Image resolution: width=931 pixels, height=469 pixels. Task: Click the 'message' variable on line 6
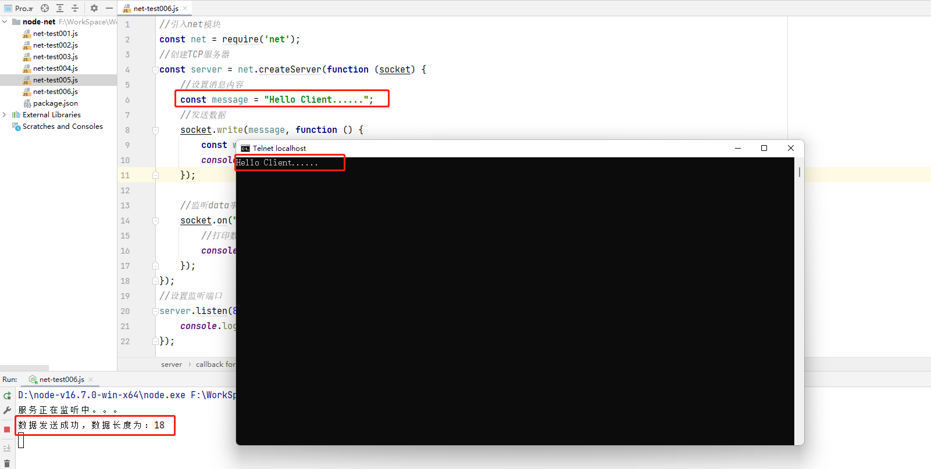point(230,100)
